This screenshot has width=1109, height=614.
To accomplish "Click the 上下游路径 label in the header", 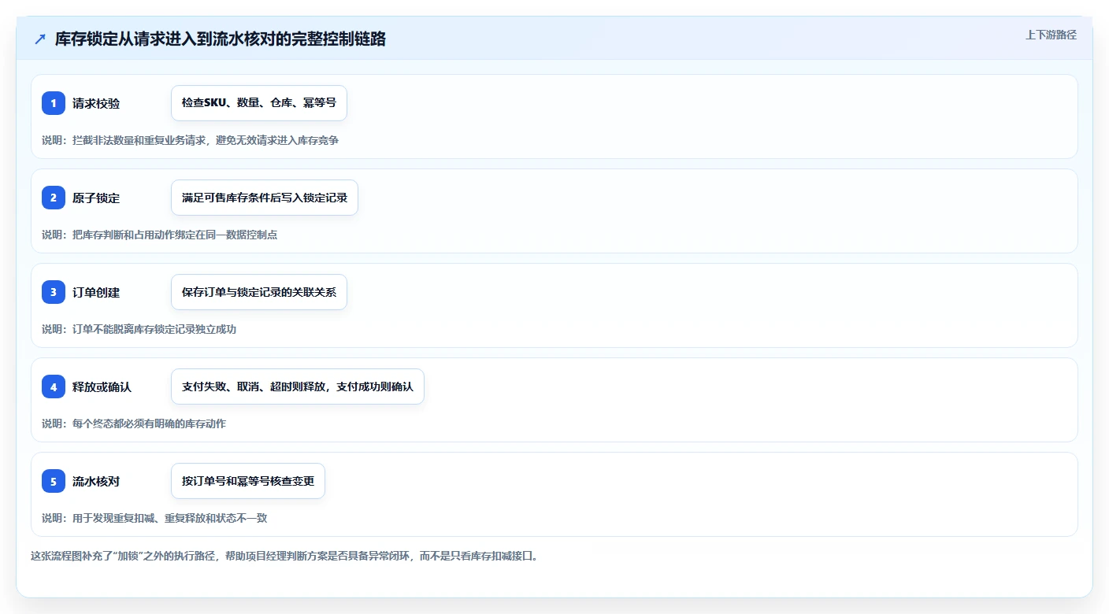I will [1051, 35].
